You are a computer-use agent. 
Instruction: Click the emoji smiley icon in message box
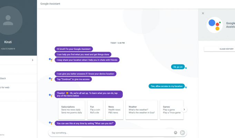[176, 132]
